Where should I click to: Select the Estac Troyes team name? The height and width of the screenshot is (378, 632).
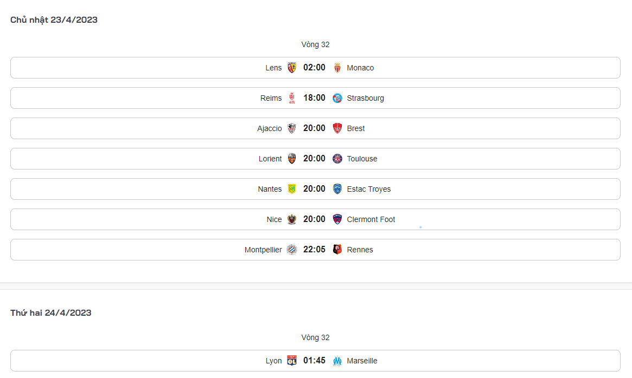pyautogui.click(x=369, y=189)
